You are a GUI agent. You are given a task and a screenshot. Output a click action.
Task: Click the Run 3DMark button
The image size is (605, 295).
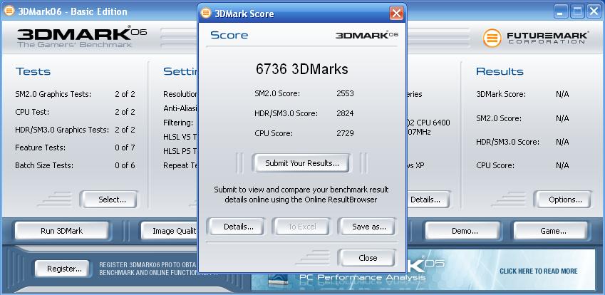click(x=62, y=231)
